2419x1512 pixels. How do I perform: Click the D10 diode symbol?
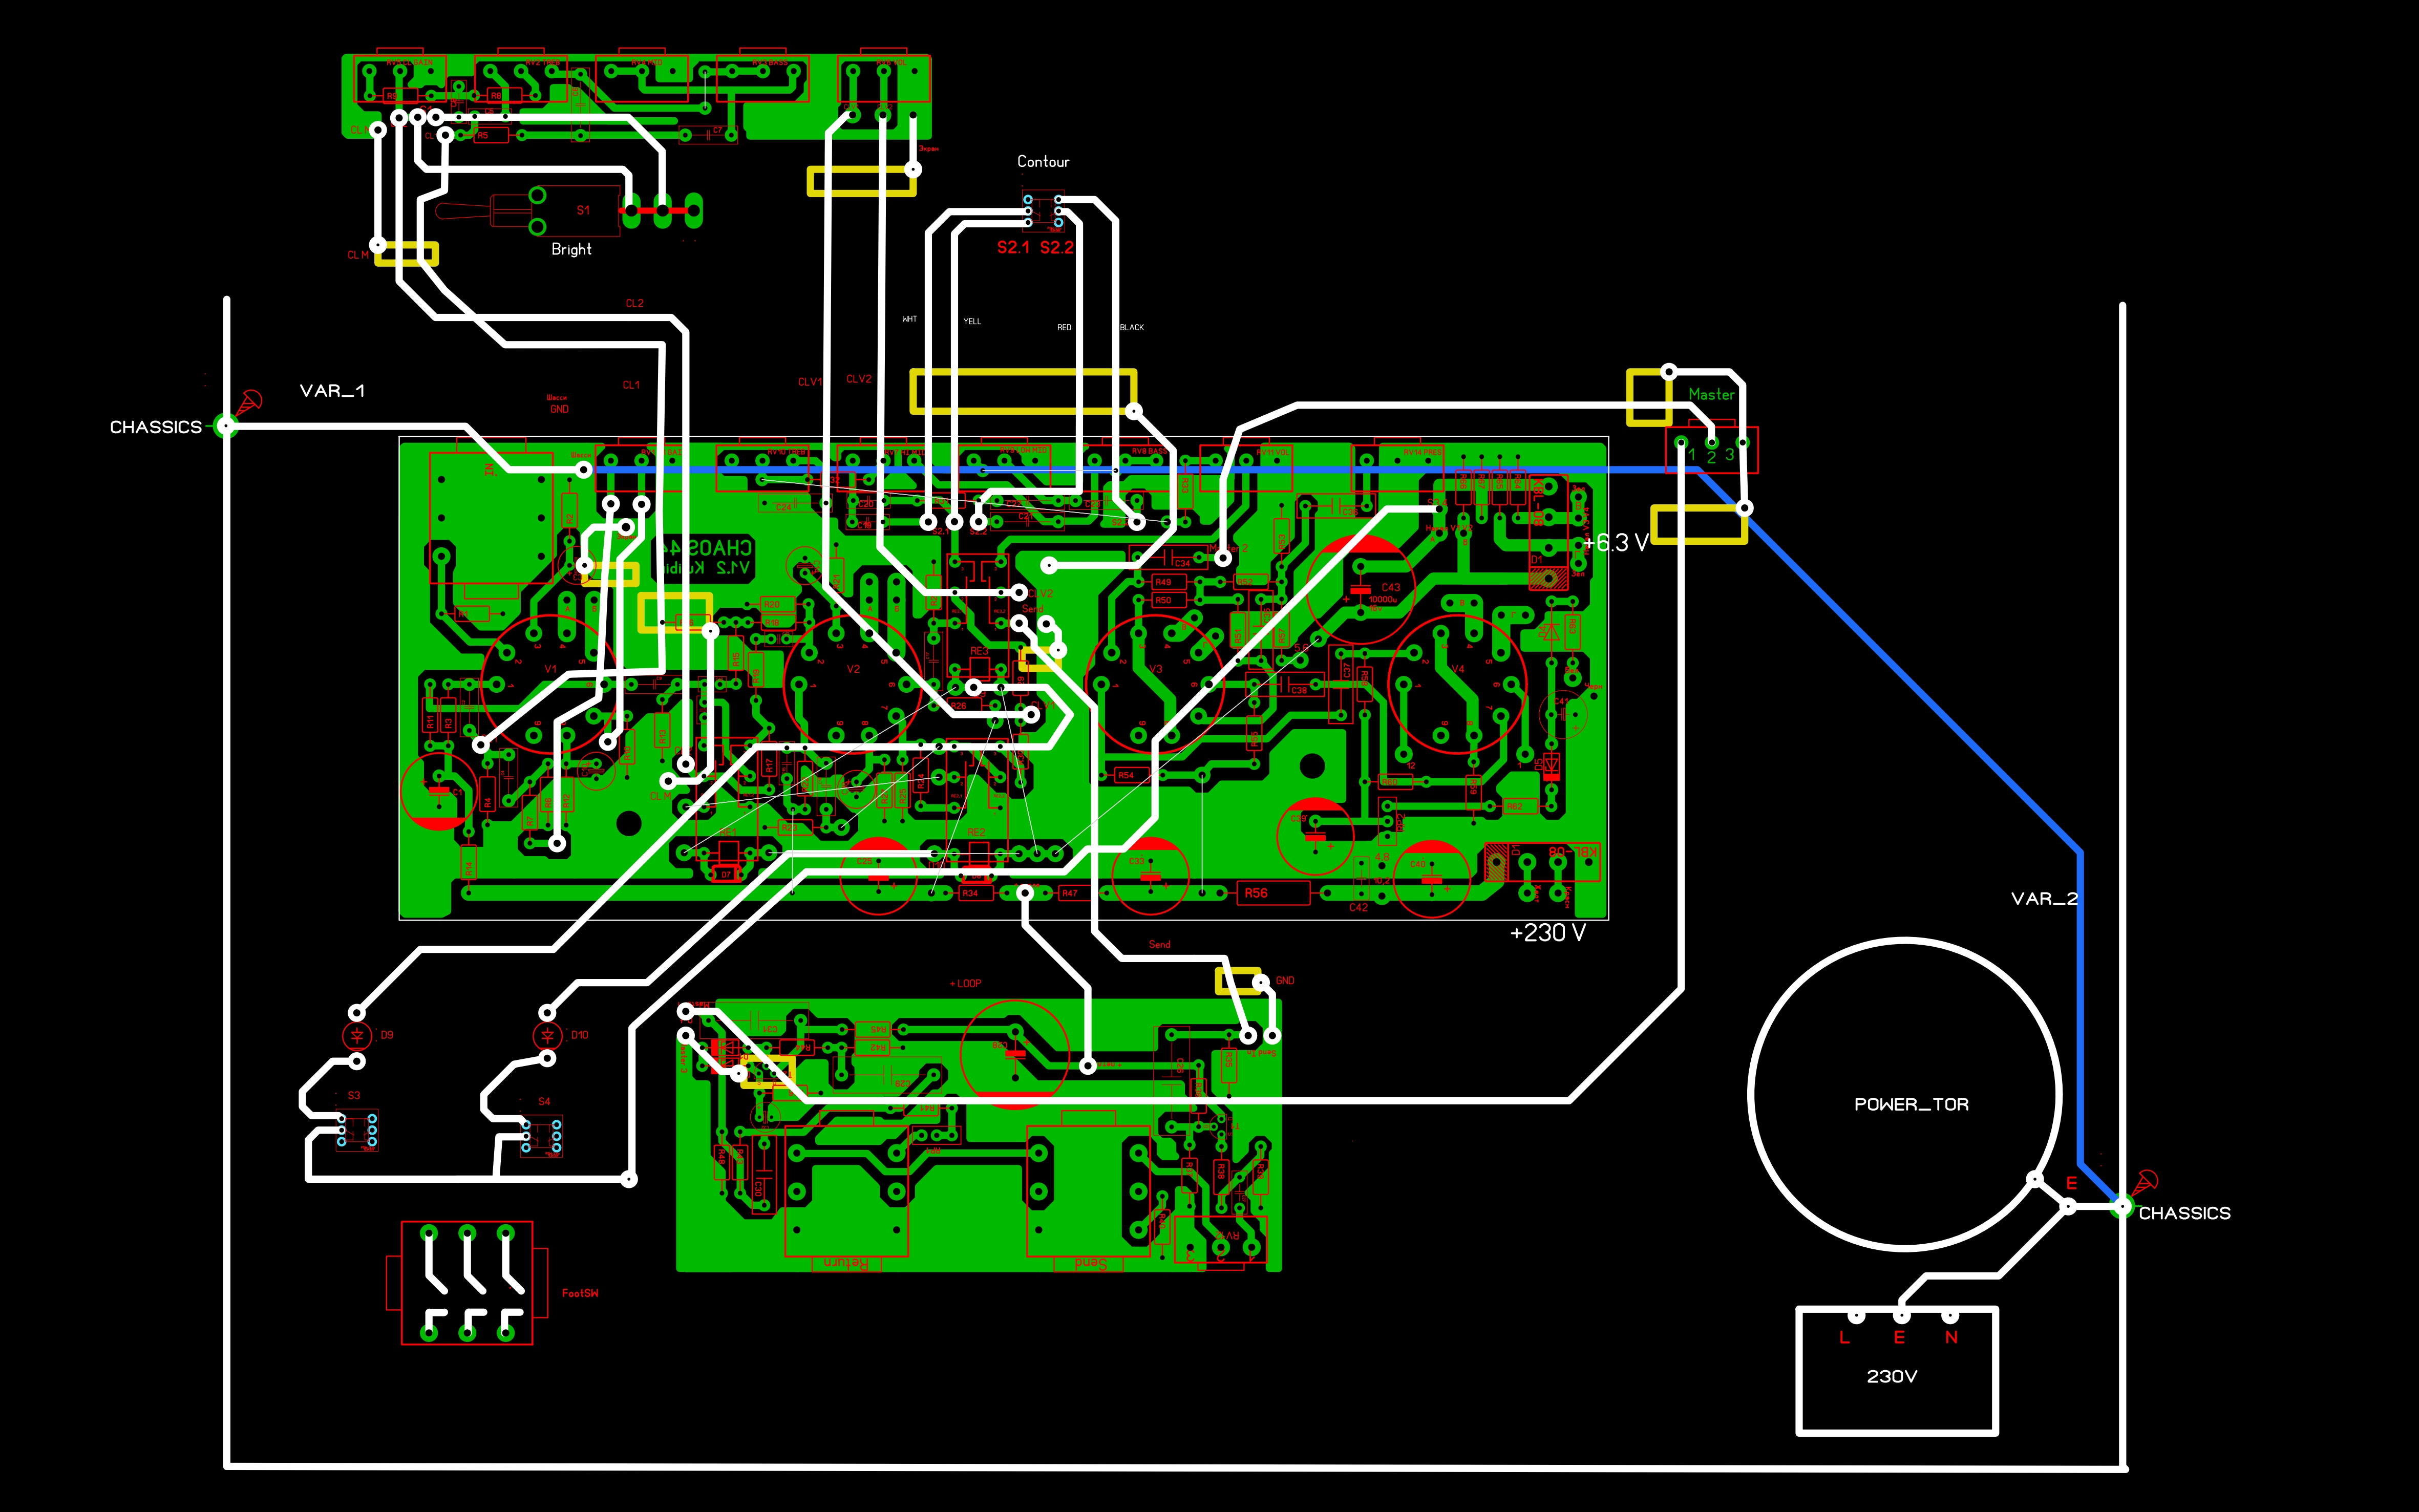point(547,1036)
